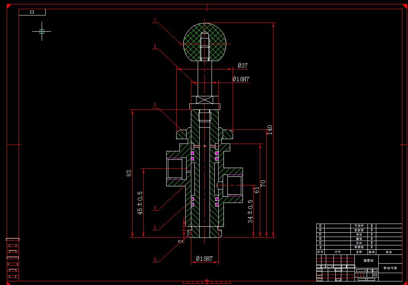Select balloon callout number 5
This screenshot has width=408, height=285.
tap(155, 226)
